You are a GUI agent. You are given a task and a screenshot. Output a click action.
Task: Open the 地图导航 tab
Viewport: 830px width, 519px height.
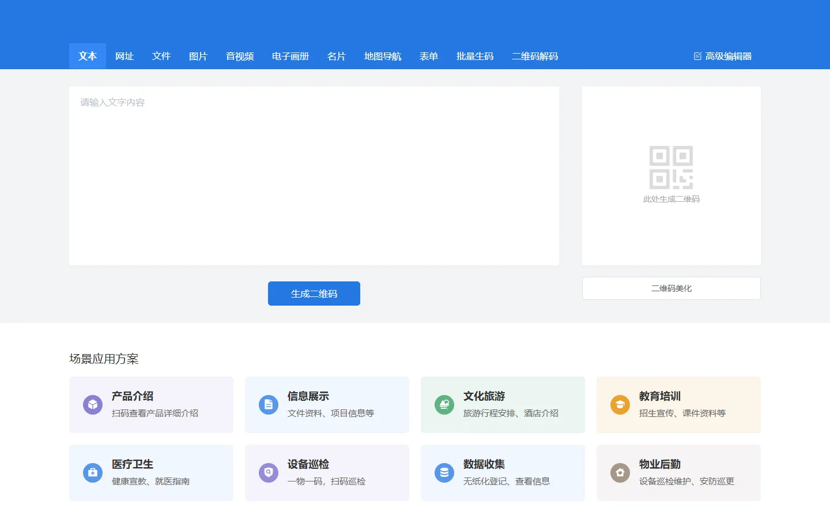(383, 56)
